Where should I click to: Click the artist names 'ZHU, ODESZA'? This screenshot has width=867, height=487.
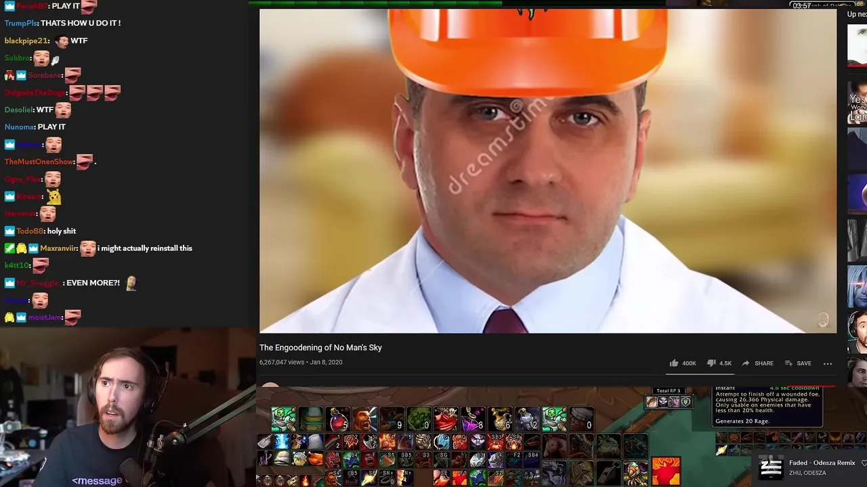point(807,473)
